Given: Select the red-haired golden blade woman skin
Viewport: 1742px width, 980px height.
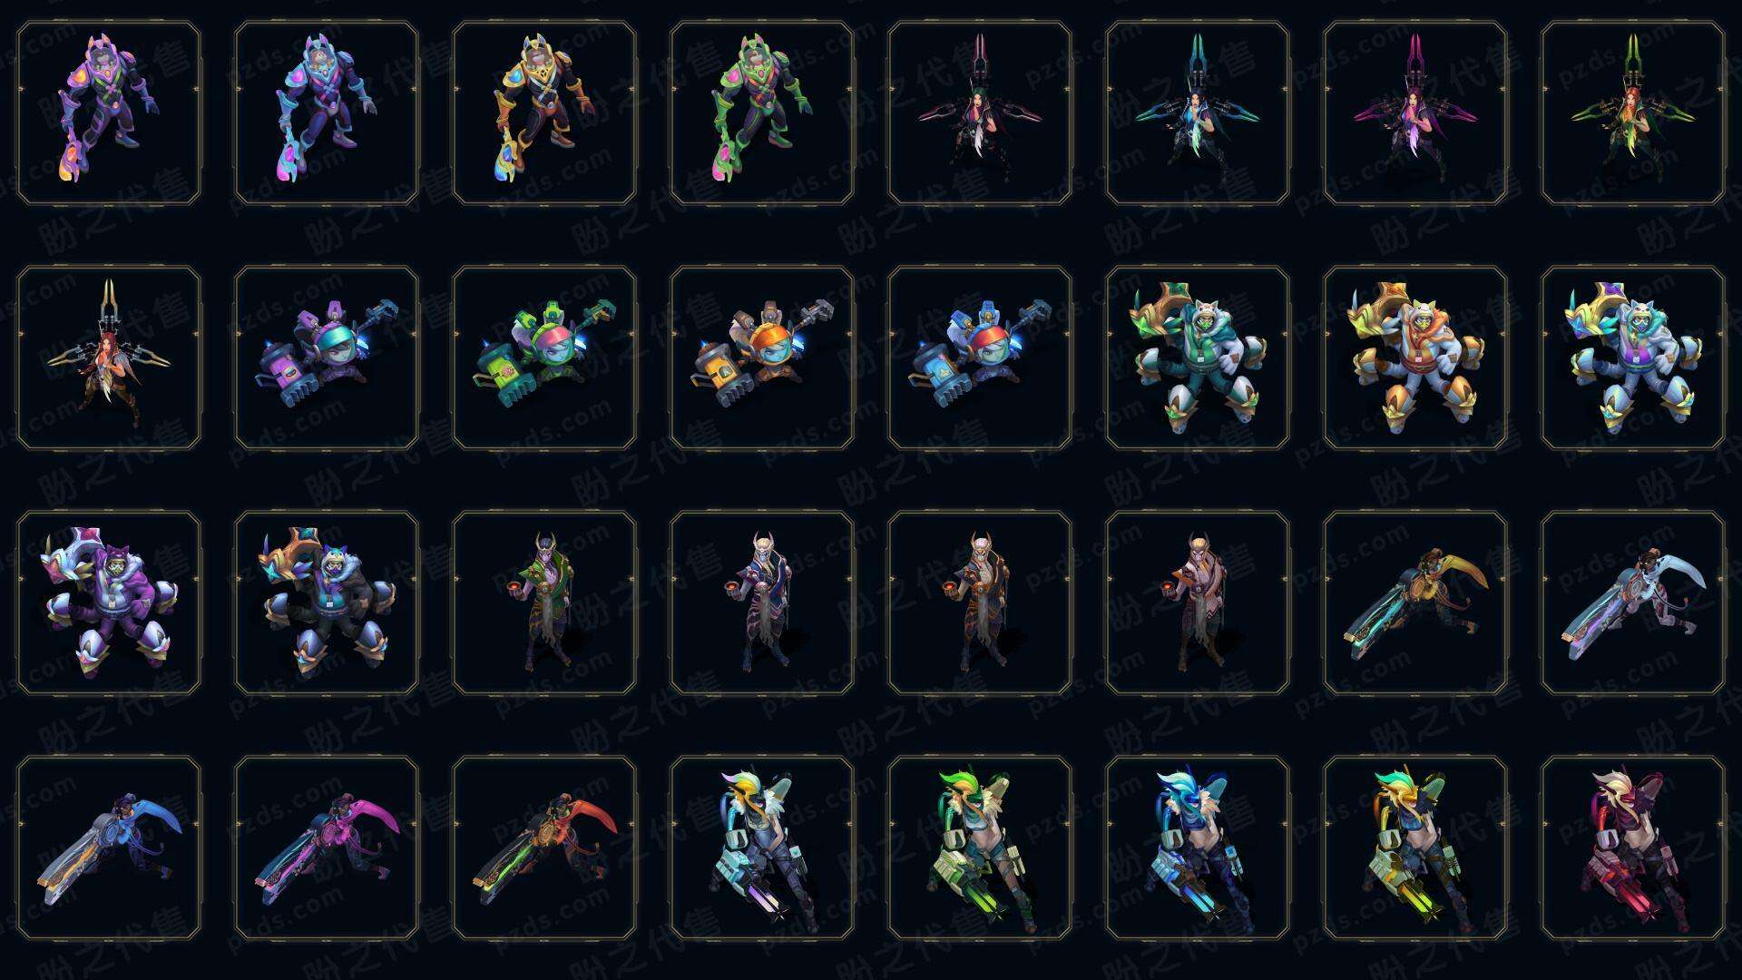Looking at the screenshot, I should click(x=109, y=358).
